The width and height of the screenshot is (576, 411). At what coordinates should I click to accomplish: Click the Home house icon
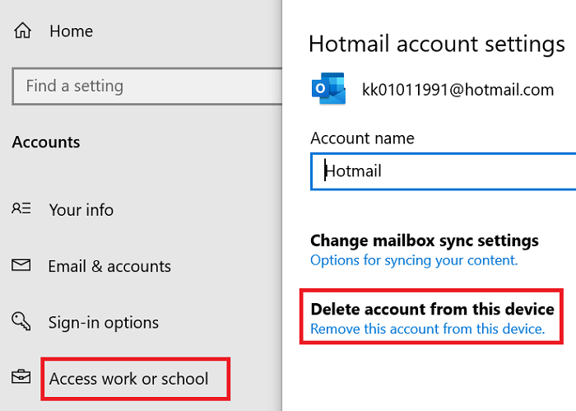pyautogui.click(x=23, y=30)
